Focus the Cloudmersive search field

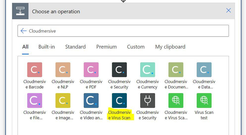123,31
